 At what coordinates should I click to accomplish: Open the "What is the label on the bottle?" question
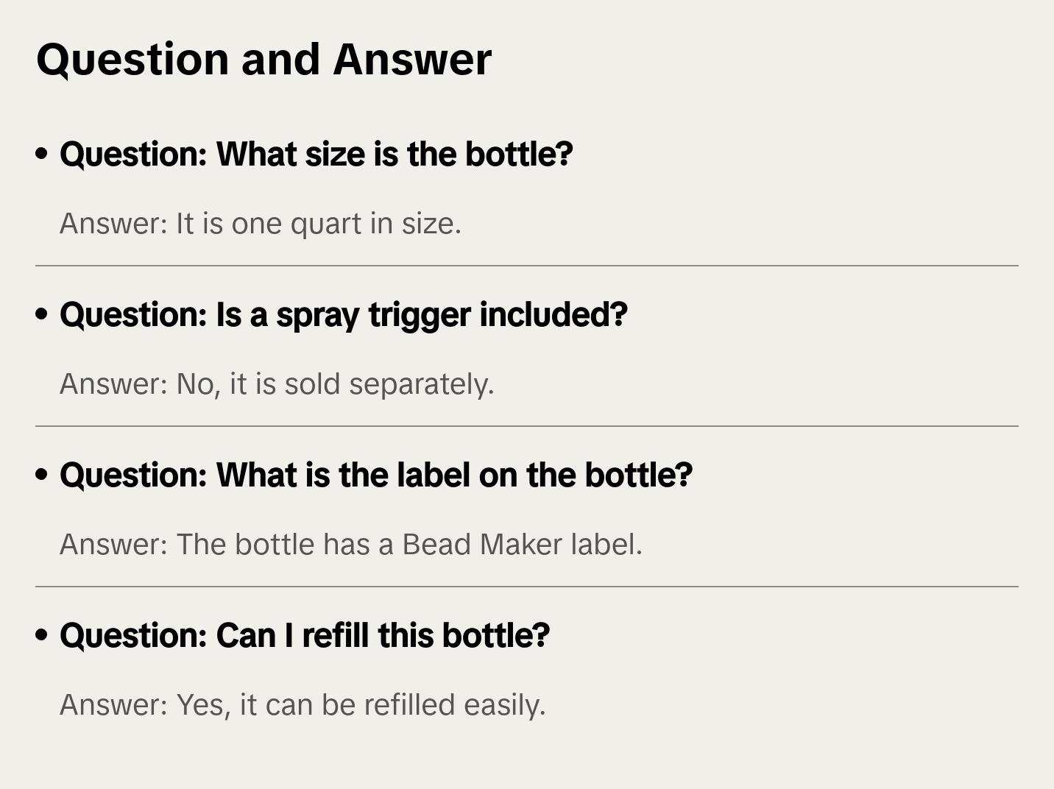click(x=375, y=475)
